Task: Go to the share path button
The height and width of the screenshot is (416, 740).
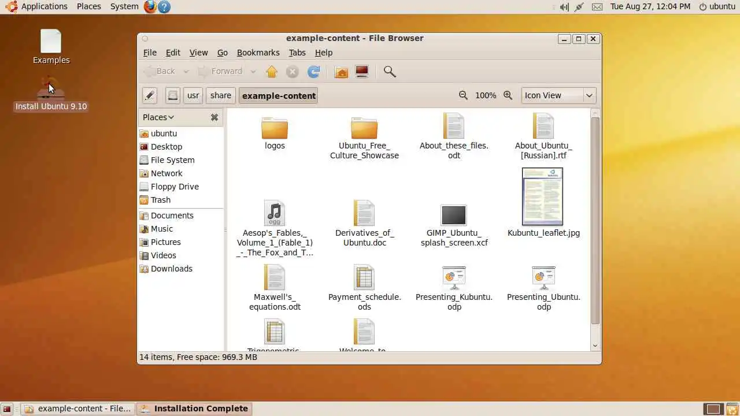Action: (221, 95)
